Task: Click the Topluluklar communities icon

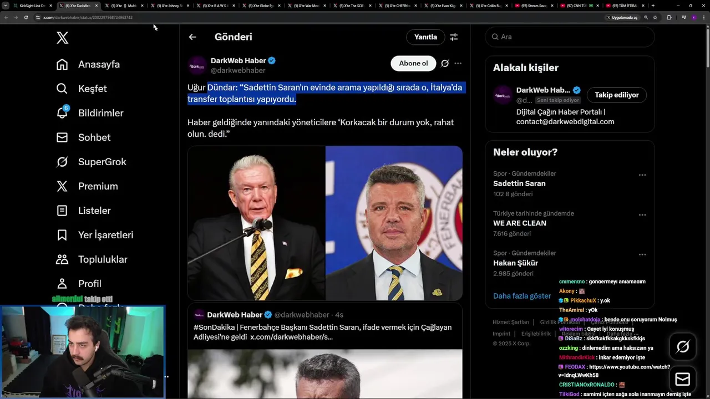Action: (x=62, y=259)
